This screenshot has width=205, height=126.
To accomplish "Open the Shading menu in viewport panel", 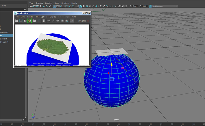I will pos(39,3).
